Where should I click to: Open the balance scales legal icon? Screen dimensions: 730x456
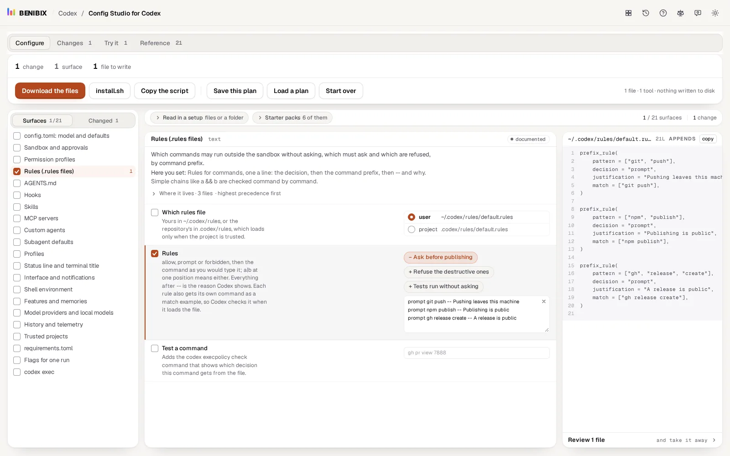pos(680,13)
